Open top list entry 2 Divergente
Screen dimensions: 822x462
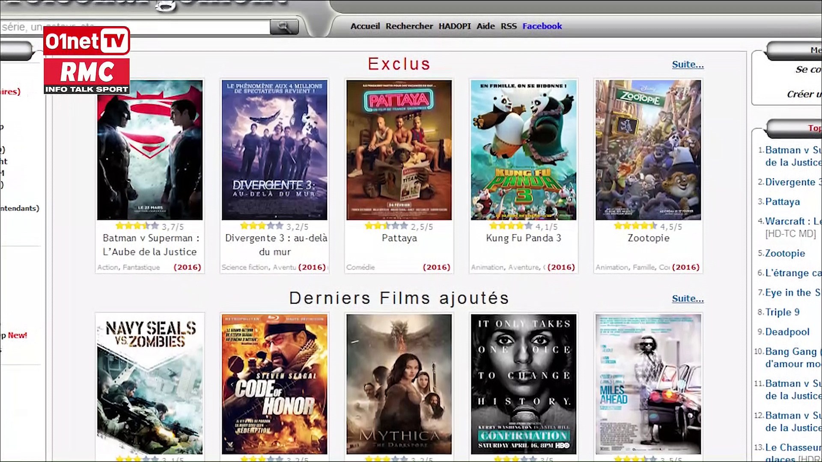pyautogui.click(x=793, y=182)
